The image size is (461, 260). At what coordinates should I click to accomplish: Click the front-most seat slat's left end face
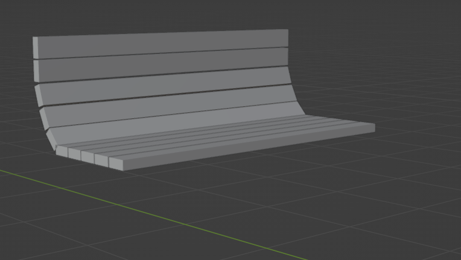pyautogui.click(x=116, y=163)
